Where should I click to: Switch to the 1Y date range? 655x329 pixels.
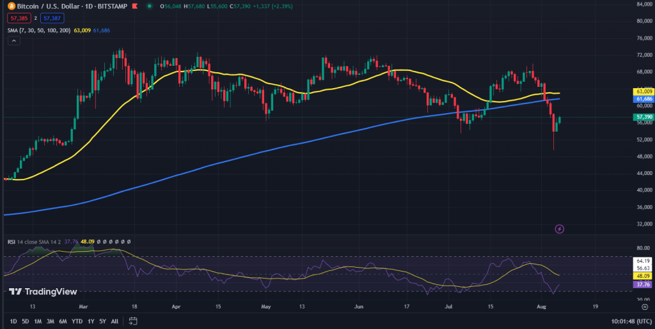[x=91, y=321]
